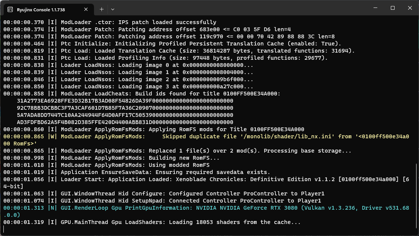Image resolution: width=419 pixels, height=236 pixels.
Task: Close the terminal window
Action: tap(410, 8)
